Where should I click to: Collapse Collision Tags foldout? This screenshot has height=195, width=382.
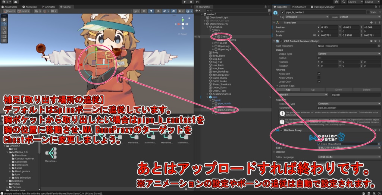[277, 86]
